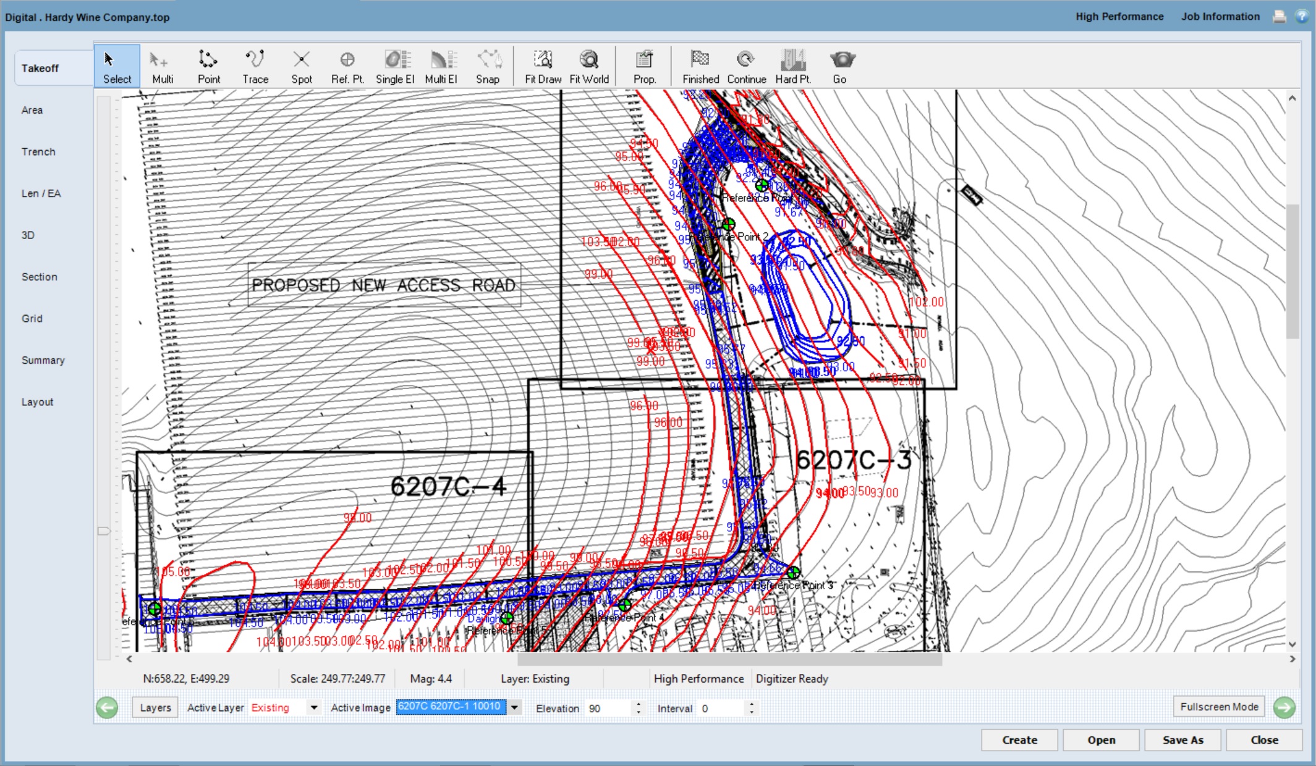1316x766 pixels.
Task: Toggle High Performance mode in header
Action: [1119, 17]
